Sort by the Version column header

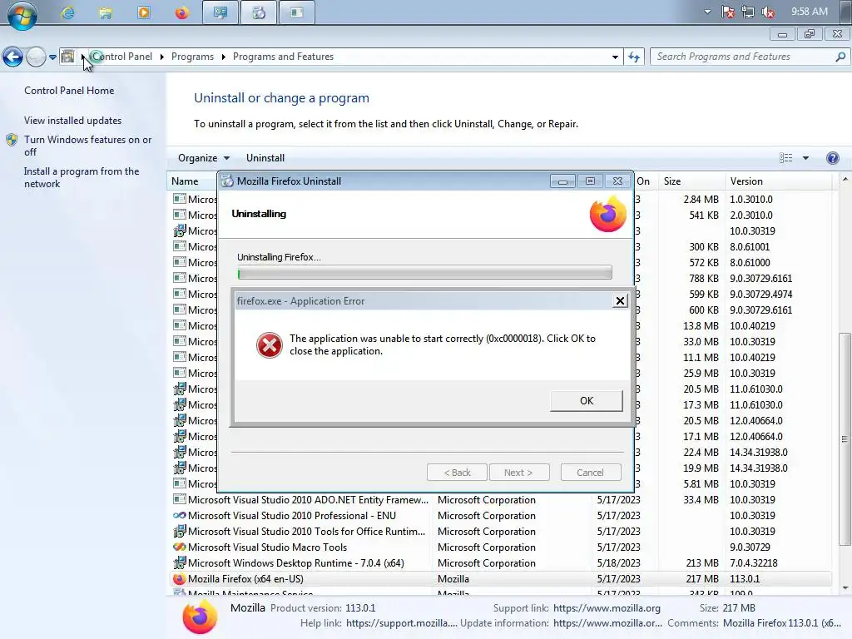[x=746, y=181]
